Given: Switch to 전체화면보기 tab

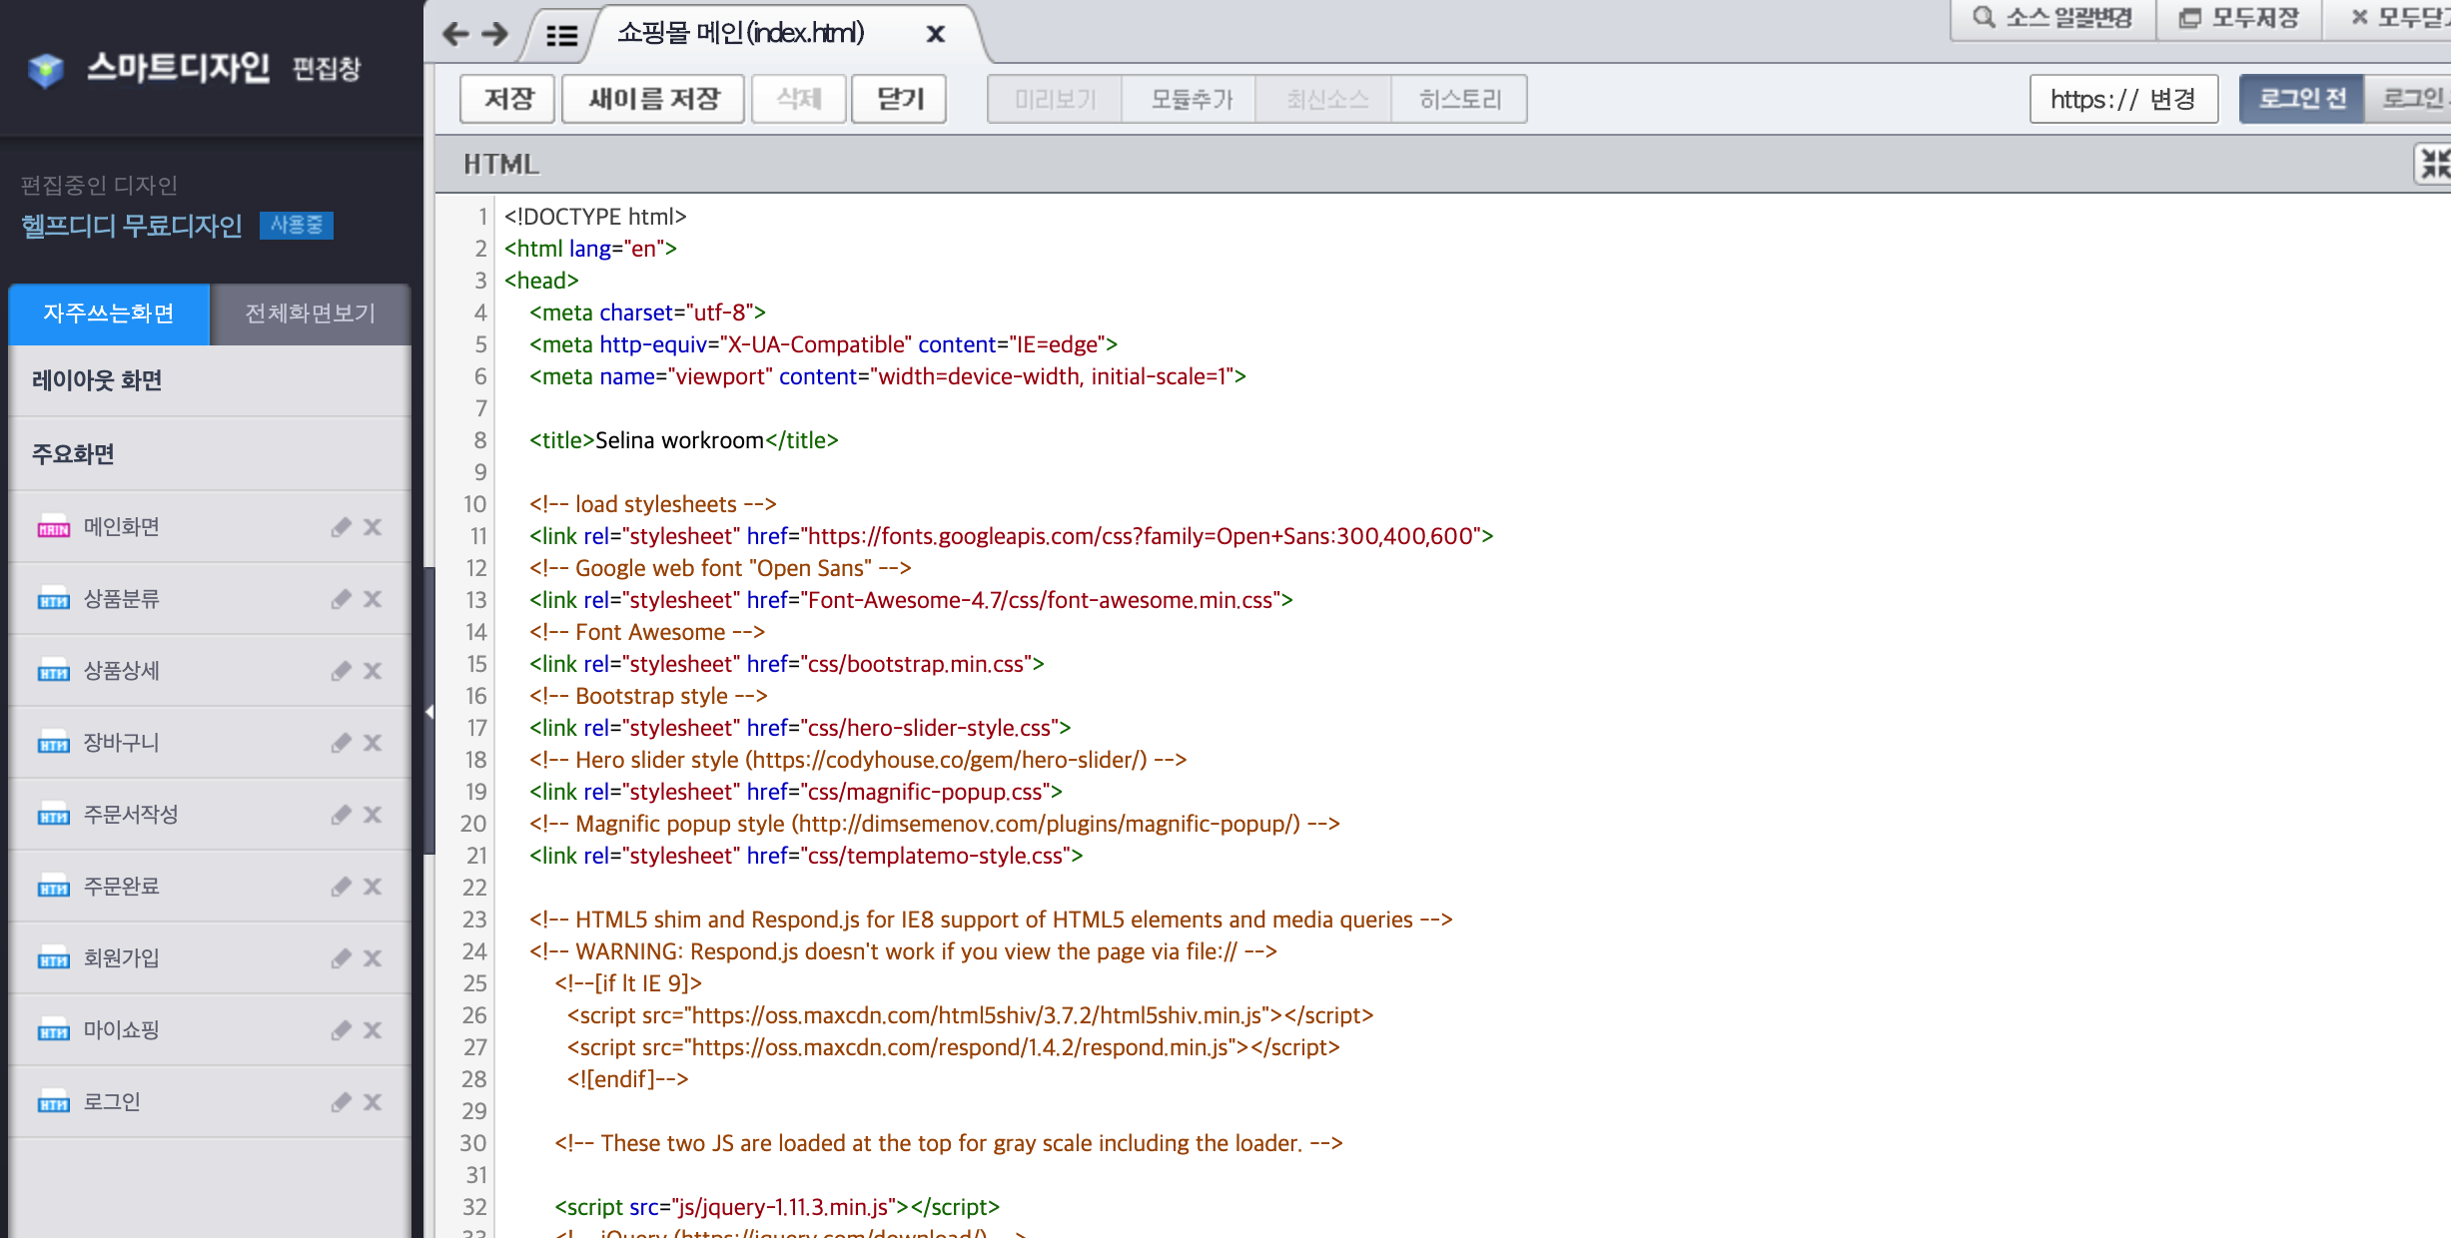Looking at the screenshot, I should [x=310, y=313].
